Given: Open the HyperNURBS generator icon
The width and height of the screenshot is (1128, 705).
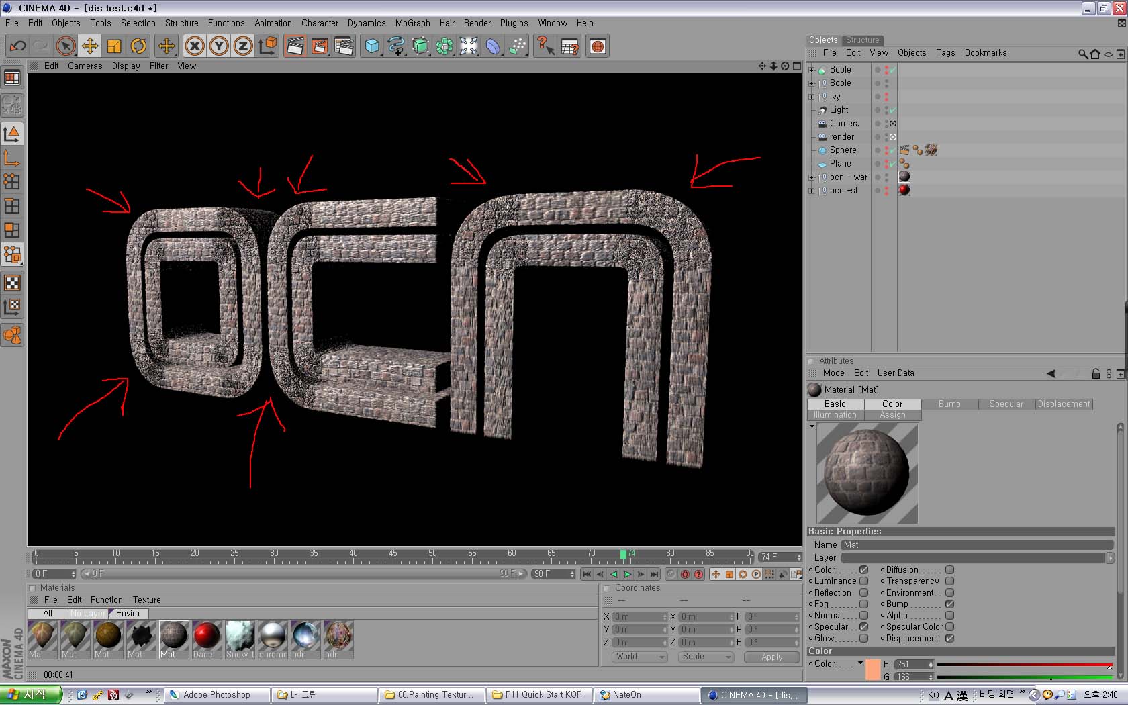Looking at the screenshot, I should pyautogui.click(x=420, y=46).
